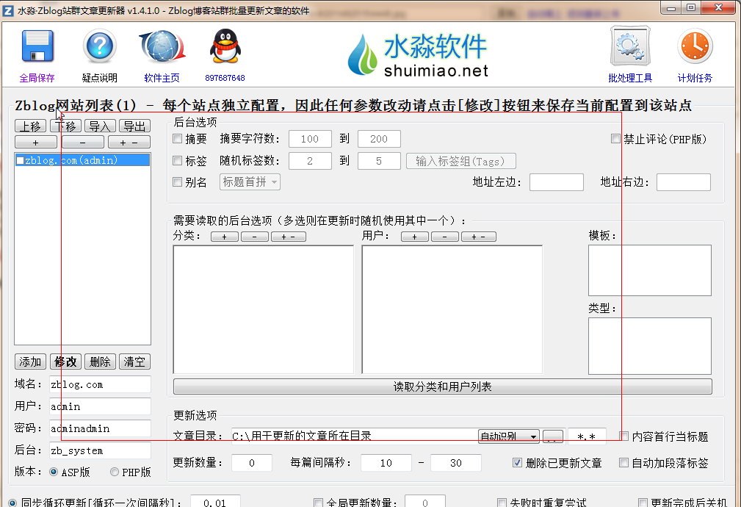
Task: Click the 删除 site button
Action: coord(100,362)
